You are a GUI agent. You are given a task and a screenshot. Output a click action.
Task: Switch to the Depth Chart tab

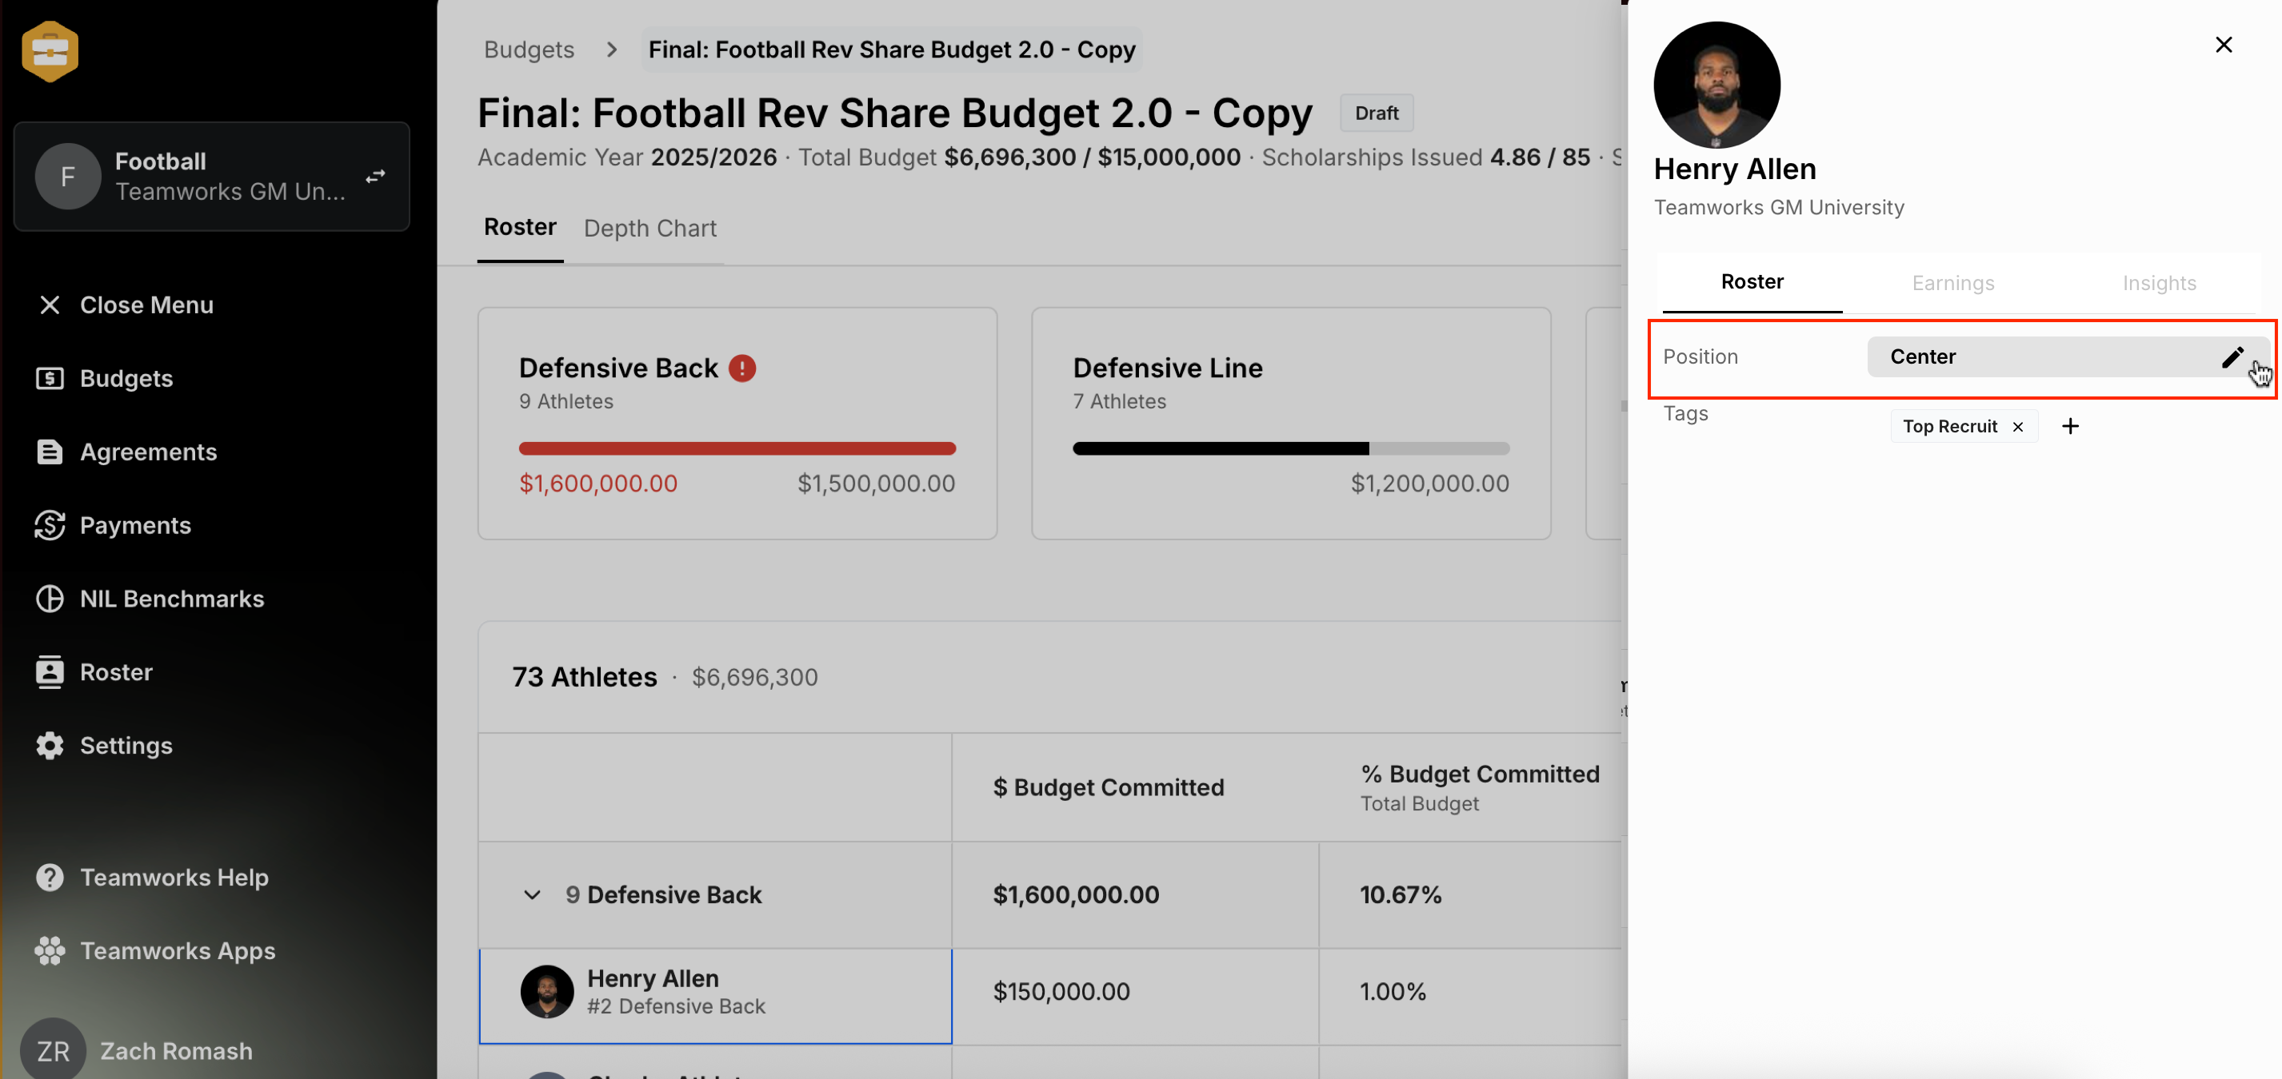pyautogui.click(x=650, y=229)
